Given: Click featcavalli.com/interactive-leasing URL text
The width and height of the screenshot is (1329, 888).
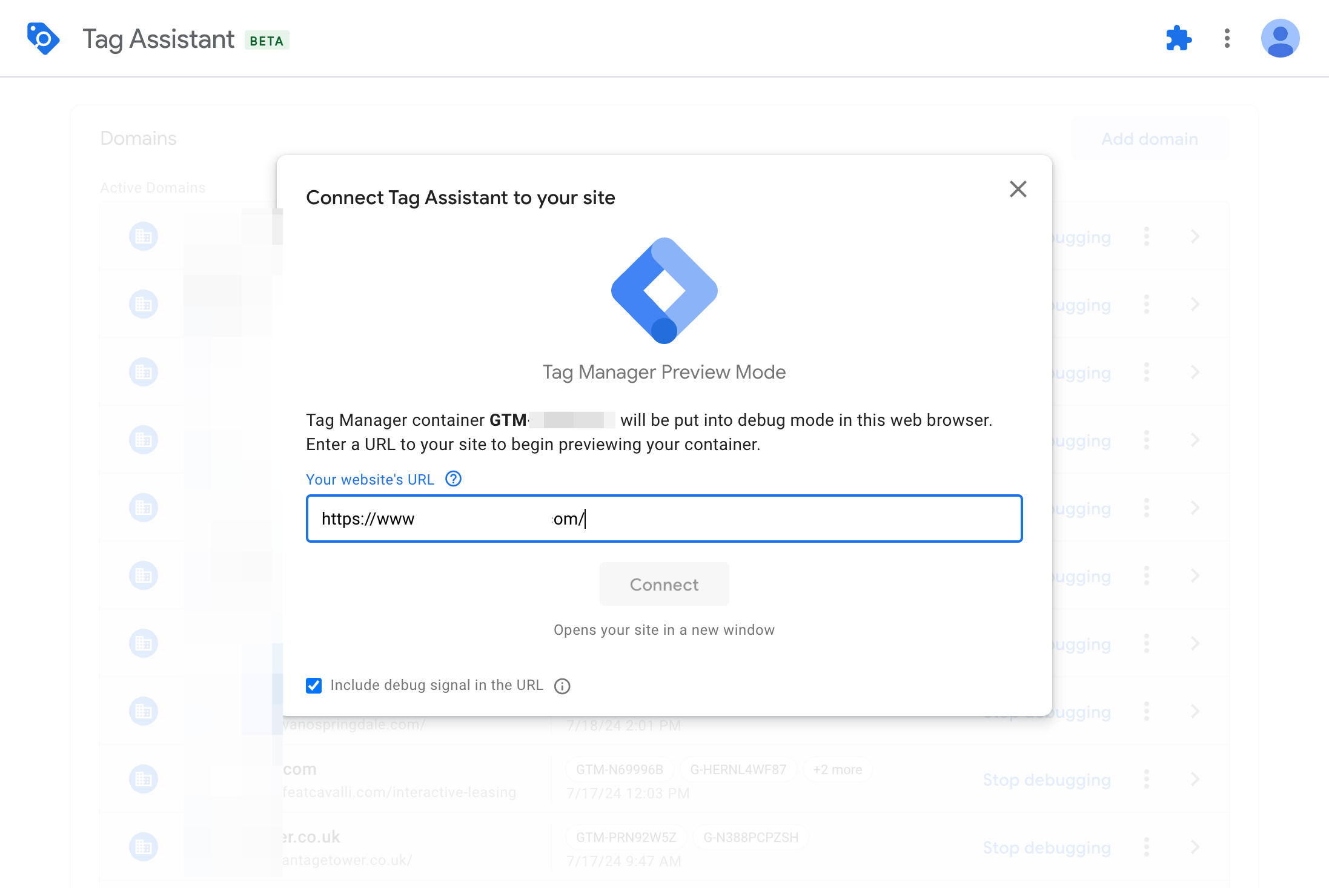Looking at the screenshot, I should click(x=400, y=792).
